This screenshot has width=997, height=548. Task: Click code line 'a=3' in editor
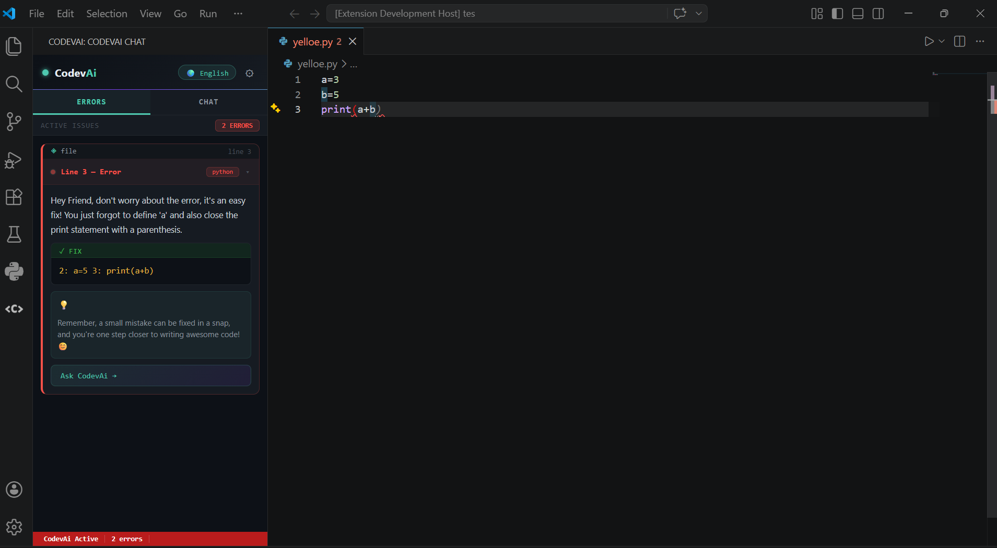[x=330, y=80]
